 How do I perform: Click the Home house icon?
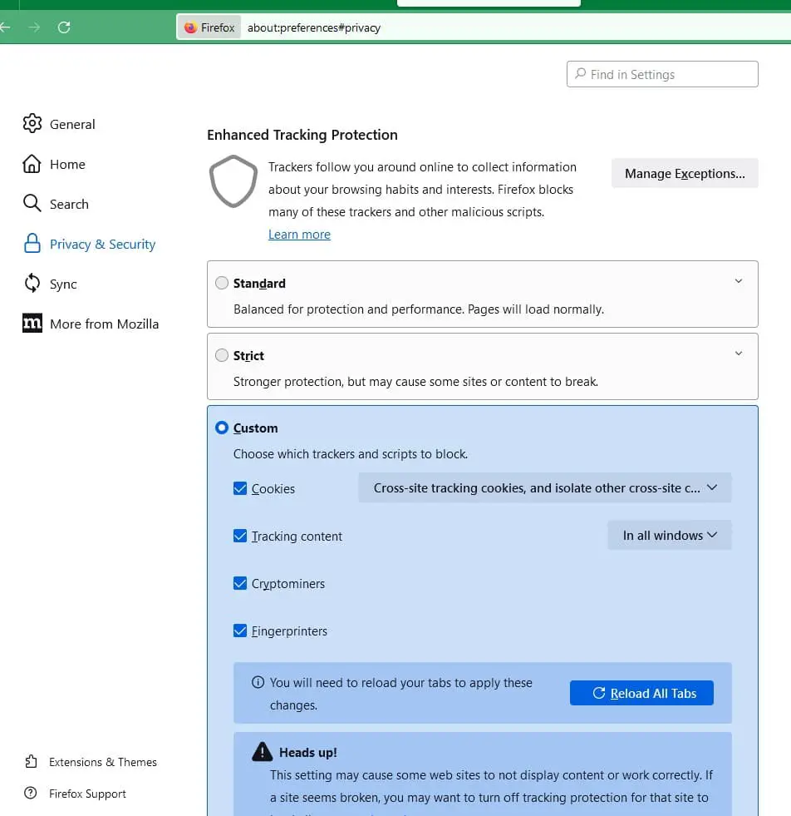(x=32, y=164)
